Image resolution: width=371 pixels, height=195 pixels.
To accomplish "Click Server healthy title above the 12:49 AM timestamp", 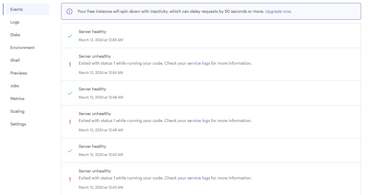I will pos(92,89).
